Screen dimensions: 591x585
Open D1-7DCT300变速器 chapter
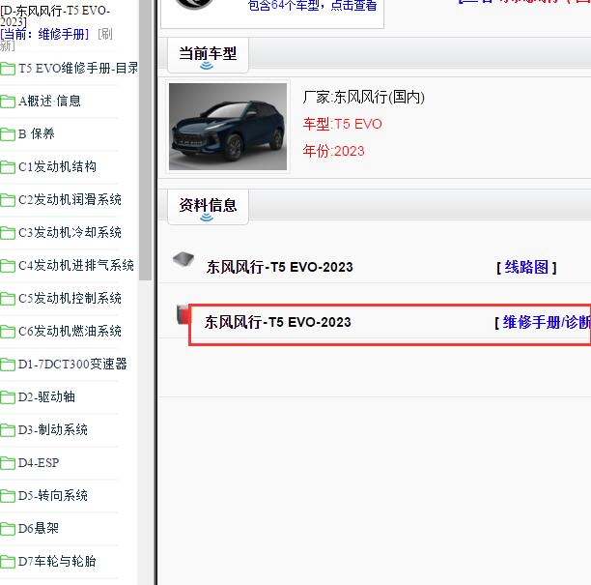pos(72,364)
